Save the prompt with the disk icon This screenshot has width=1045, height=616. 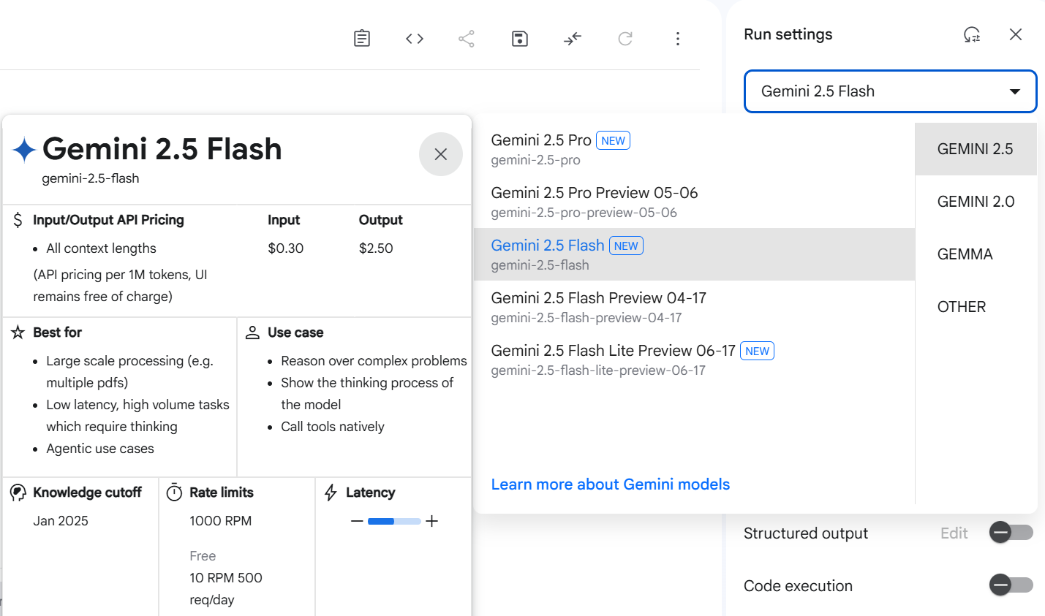pyautogui.click(x=520, y=39)
